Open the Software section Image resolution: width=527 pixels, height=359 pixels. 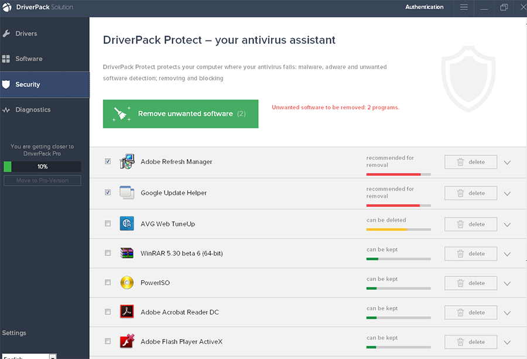pyautogui.click(x=45, y=59)
